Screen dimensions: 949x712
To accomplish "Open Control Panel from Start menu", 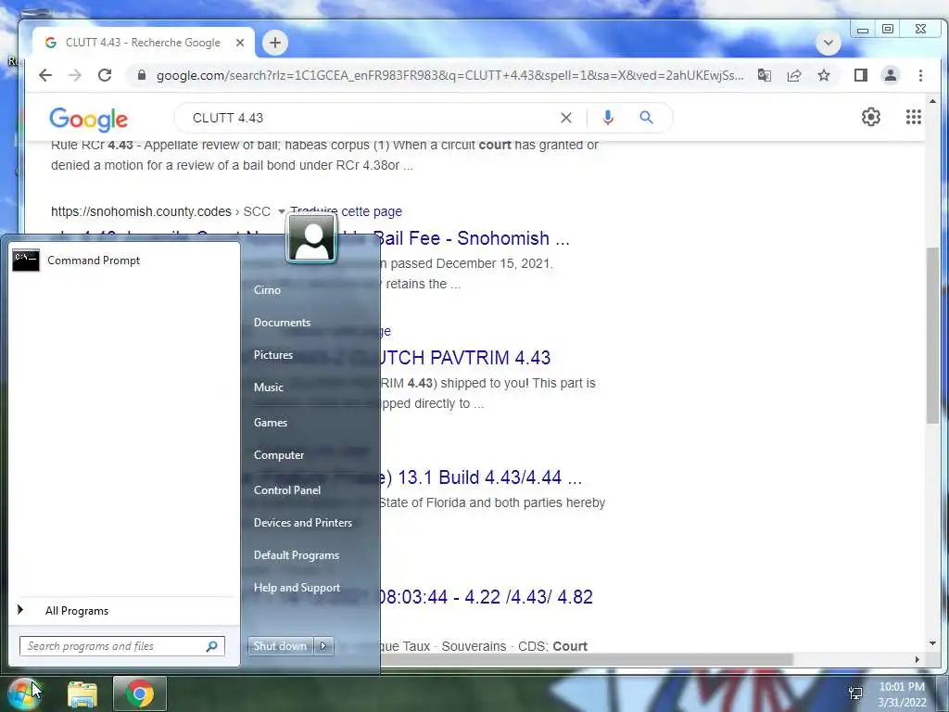I will 287,489.
